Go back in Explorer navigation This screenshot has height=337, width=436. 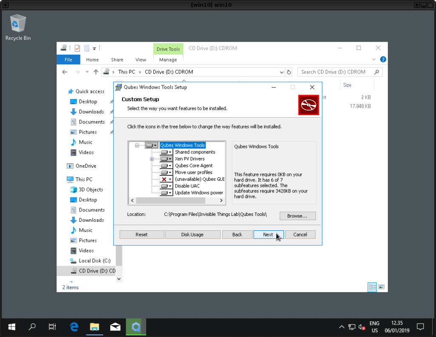click(x=65, y=72)
